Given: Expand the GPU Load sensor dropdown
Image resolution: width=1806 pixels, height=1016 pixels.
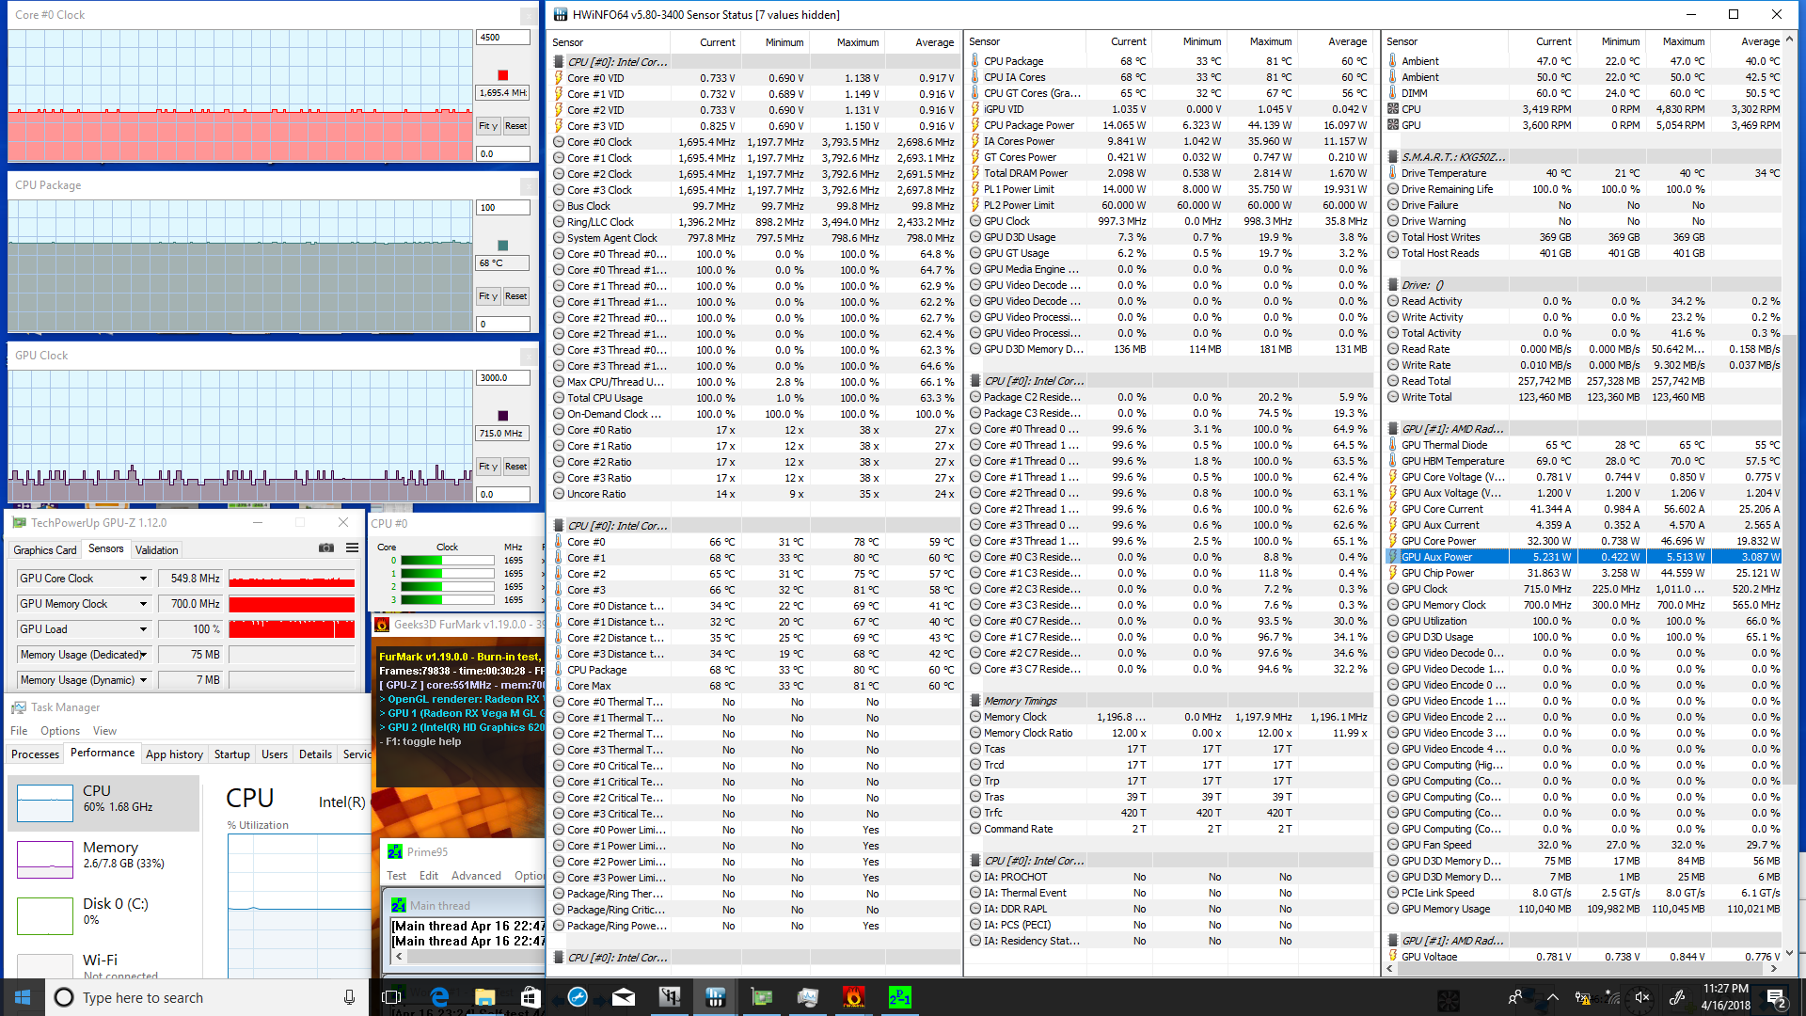Looking at the screenshot, I should 143,629.
